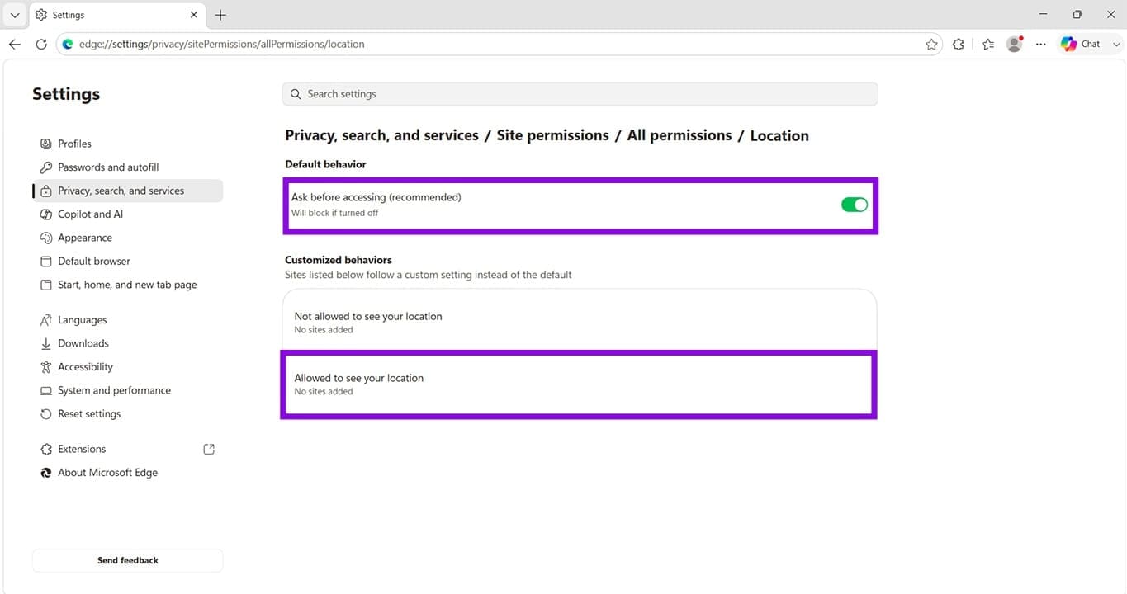
Task: Add this page to favorites star
Action: pos(931,44)
